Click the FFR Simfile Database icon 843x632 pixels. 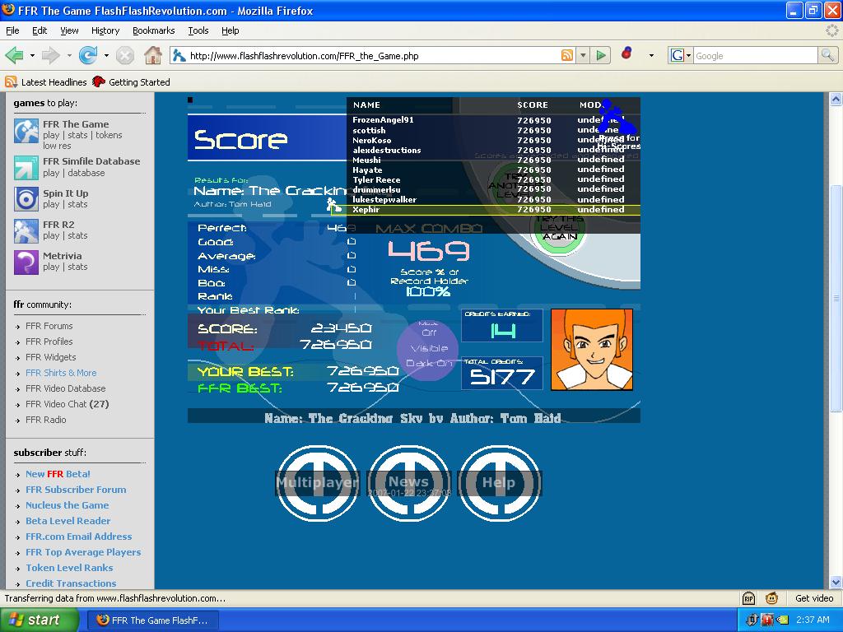[26, 168]
